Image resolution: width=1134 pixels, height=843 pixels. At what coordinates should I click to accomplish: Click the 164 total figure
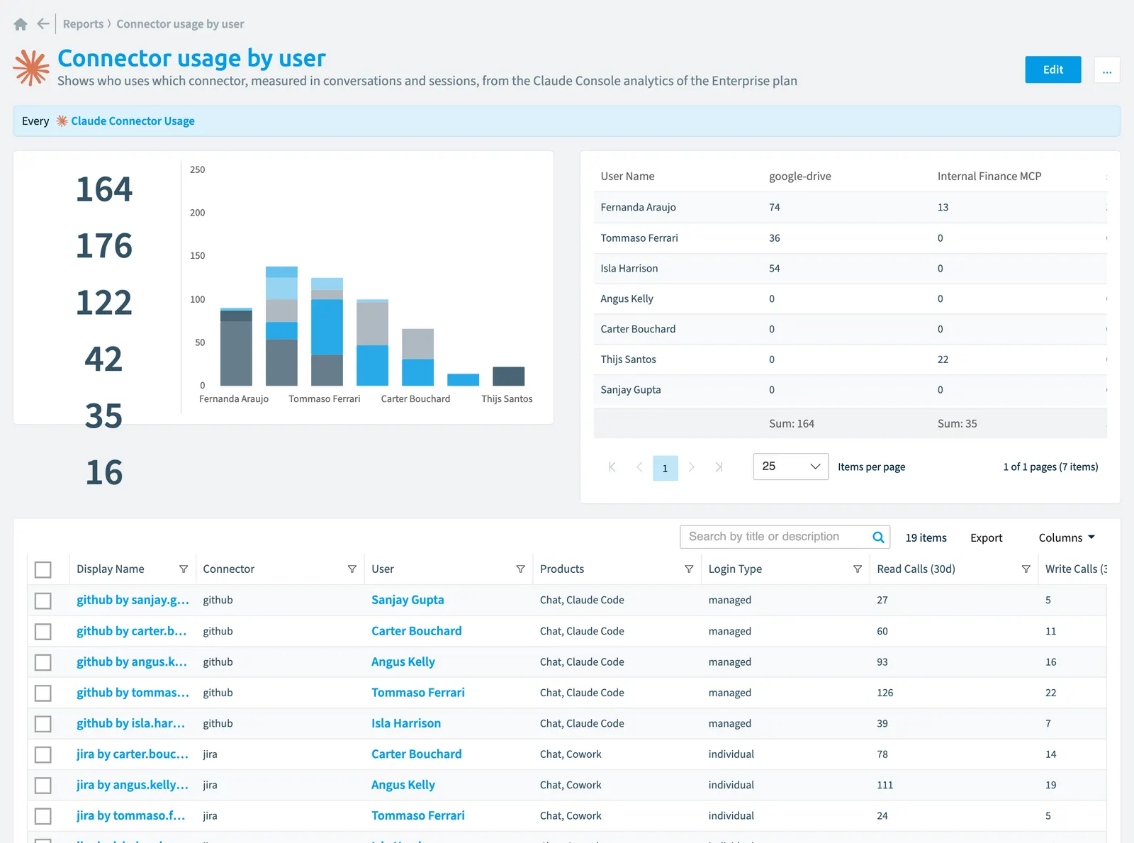pyautogui.click(x=104, y=189)
